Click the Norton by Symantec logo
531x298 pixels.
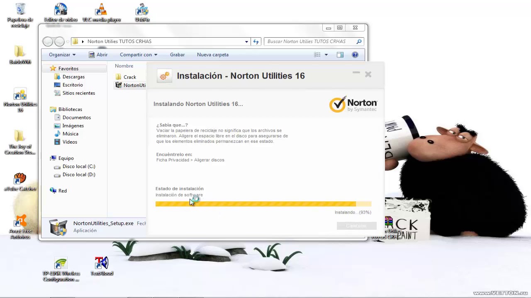(x=353, y=104)
